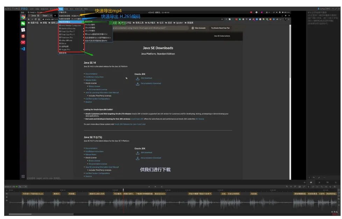Expand the 到 Edius submenu
This screenshot has height=219, width=342.
coord(71,44)
